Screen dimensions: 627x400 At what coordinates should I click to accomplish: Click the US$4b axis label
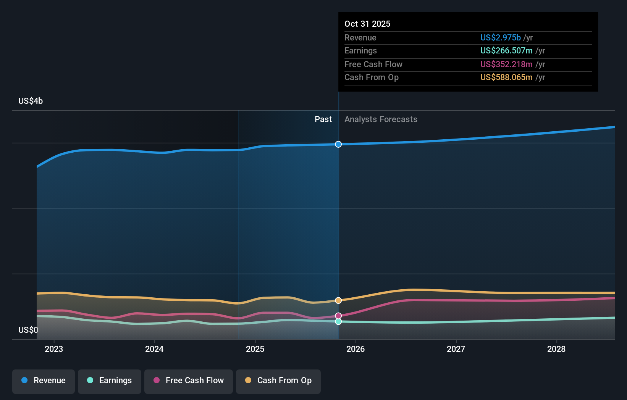(30, 100)
